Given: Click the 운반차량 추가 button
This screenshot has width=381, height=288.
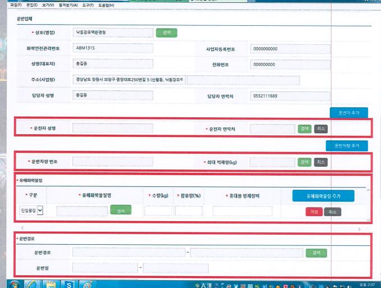Looking at the screenshot, I should [347, 146].
